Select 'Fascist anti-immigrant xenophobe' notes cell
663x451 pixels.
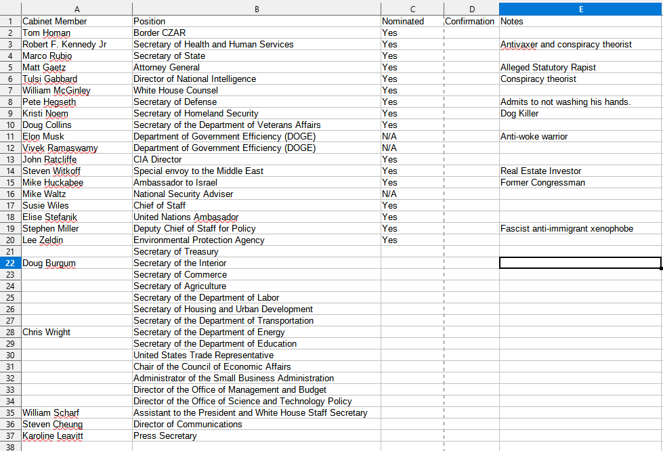coord(581,229)
